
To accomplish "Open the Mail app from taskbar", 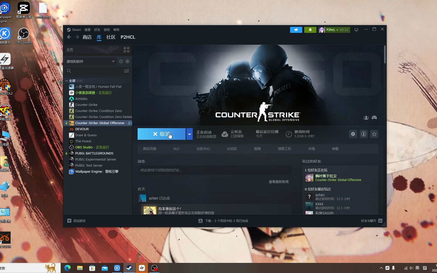I will click(x=105, y=268).
